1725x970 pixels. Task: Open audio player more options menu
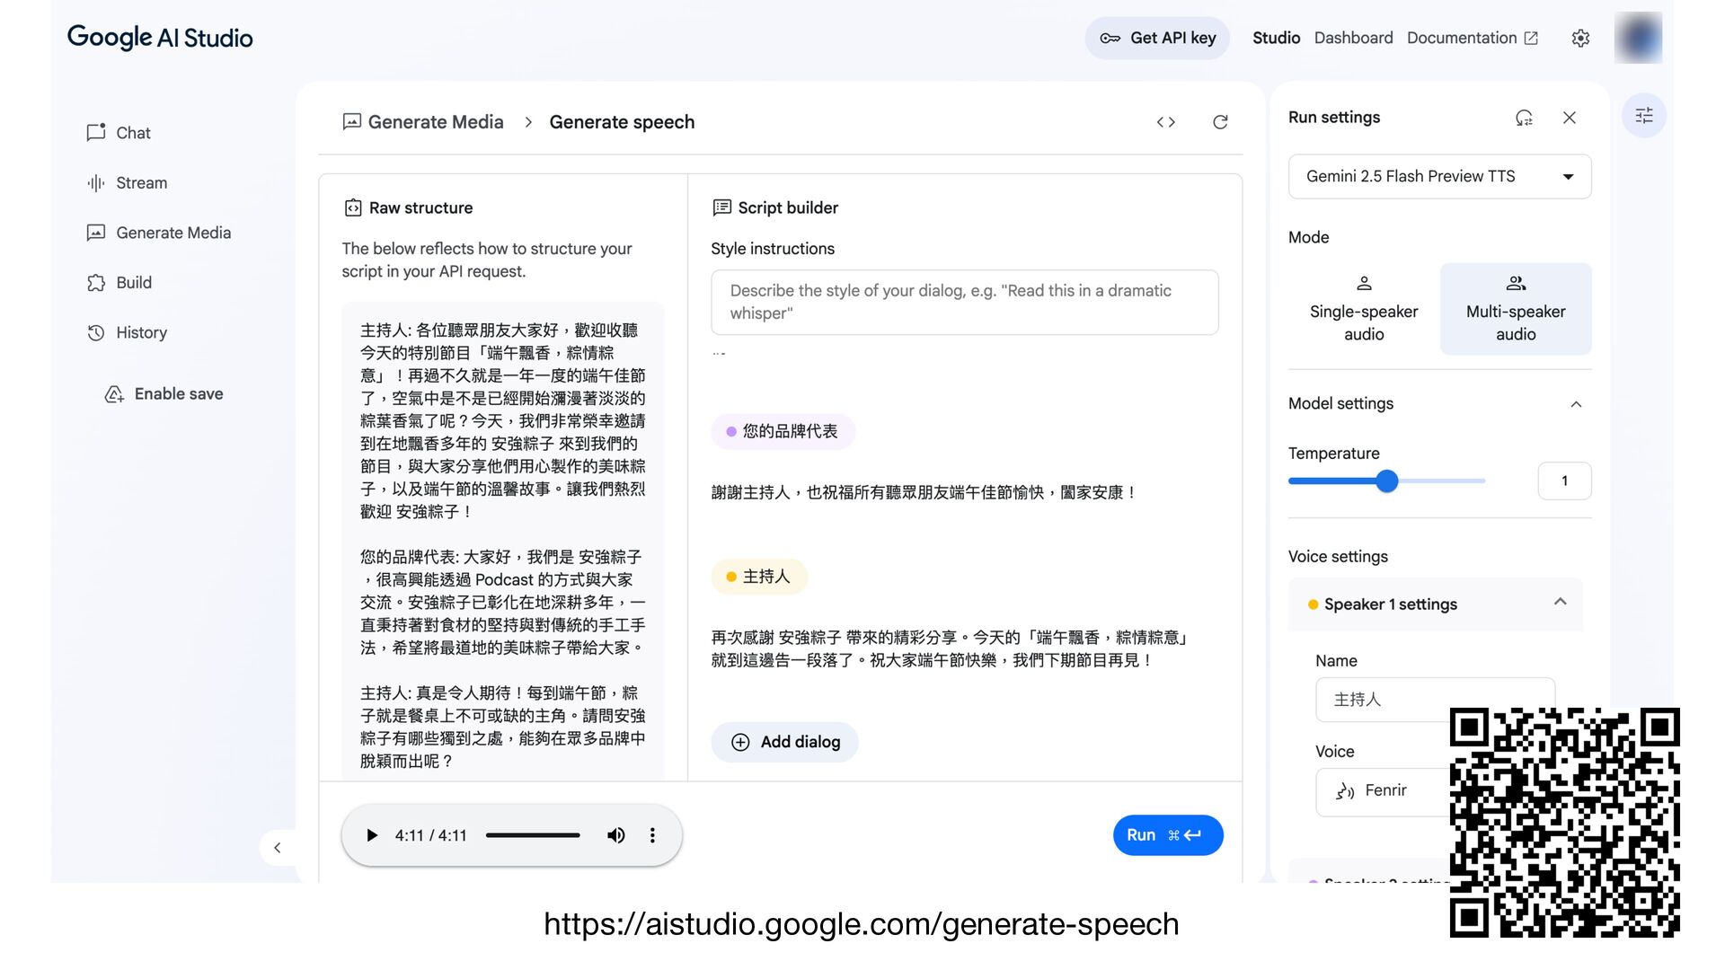(652, 835)
